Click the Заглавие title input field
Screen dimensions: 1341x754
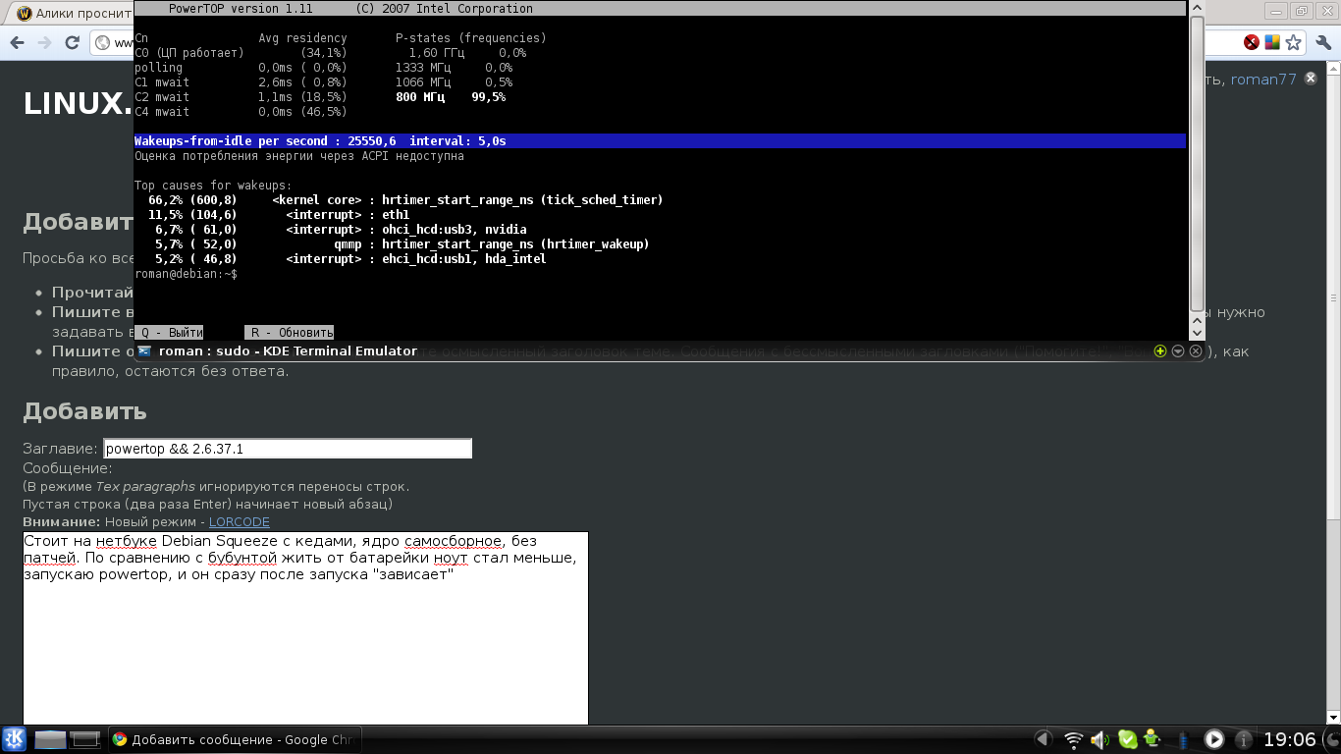point(288,449)
